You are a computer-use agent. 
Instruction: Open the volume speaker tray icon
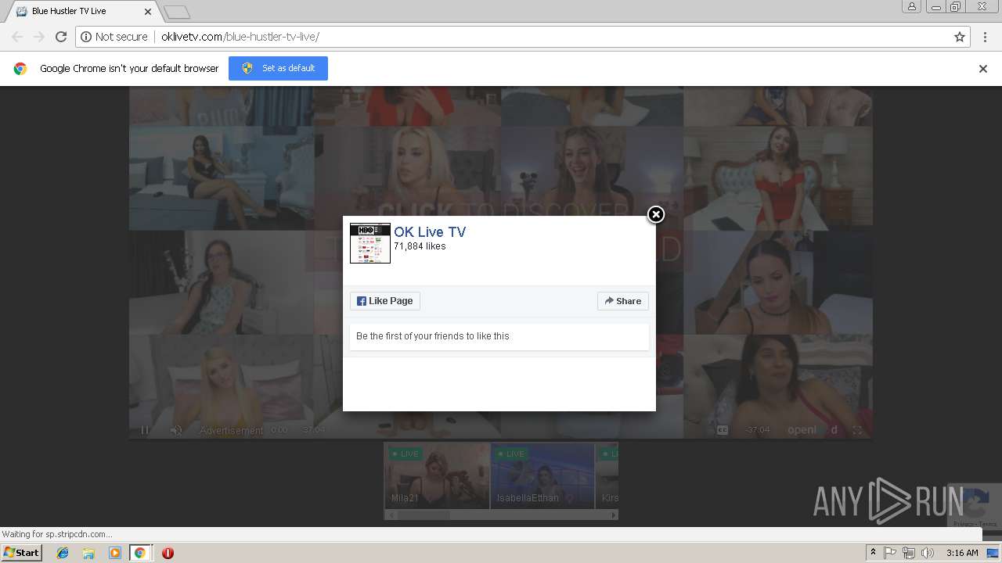(928, 553)
